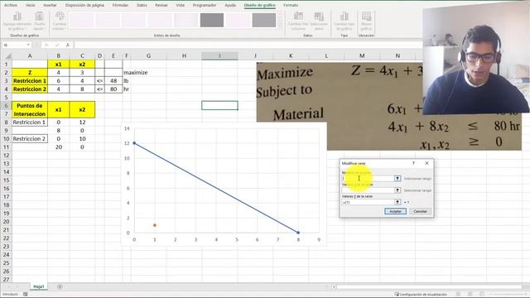Click Select All corner of worksheet
Viewport: 530px width, 298px height.
click(x=7, y=55)
